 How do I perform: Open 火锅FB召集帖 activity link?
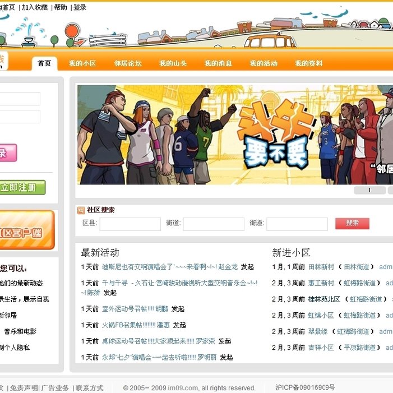click(x=128, y=325)
